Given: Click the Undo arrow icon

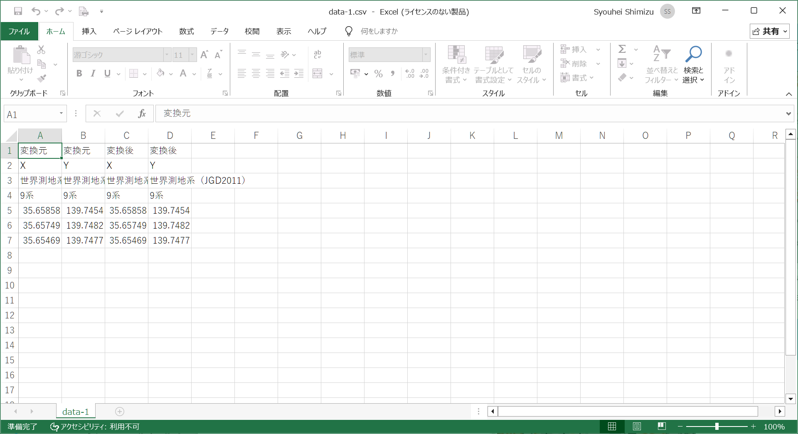Looking at the screenshot, I should click(36, 11).
